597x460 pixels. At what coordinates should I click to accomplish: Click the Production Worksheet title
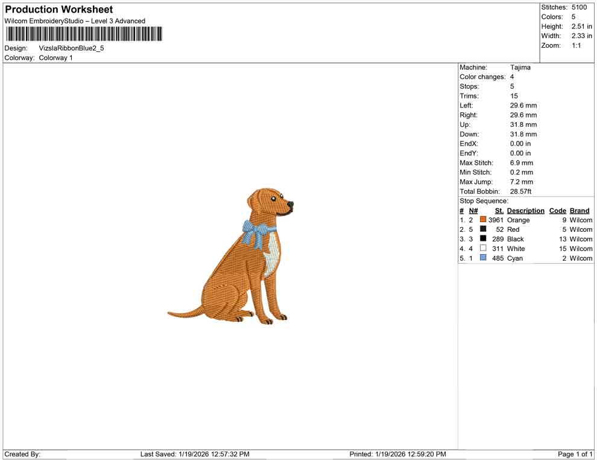(x=58, y=9)
